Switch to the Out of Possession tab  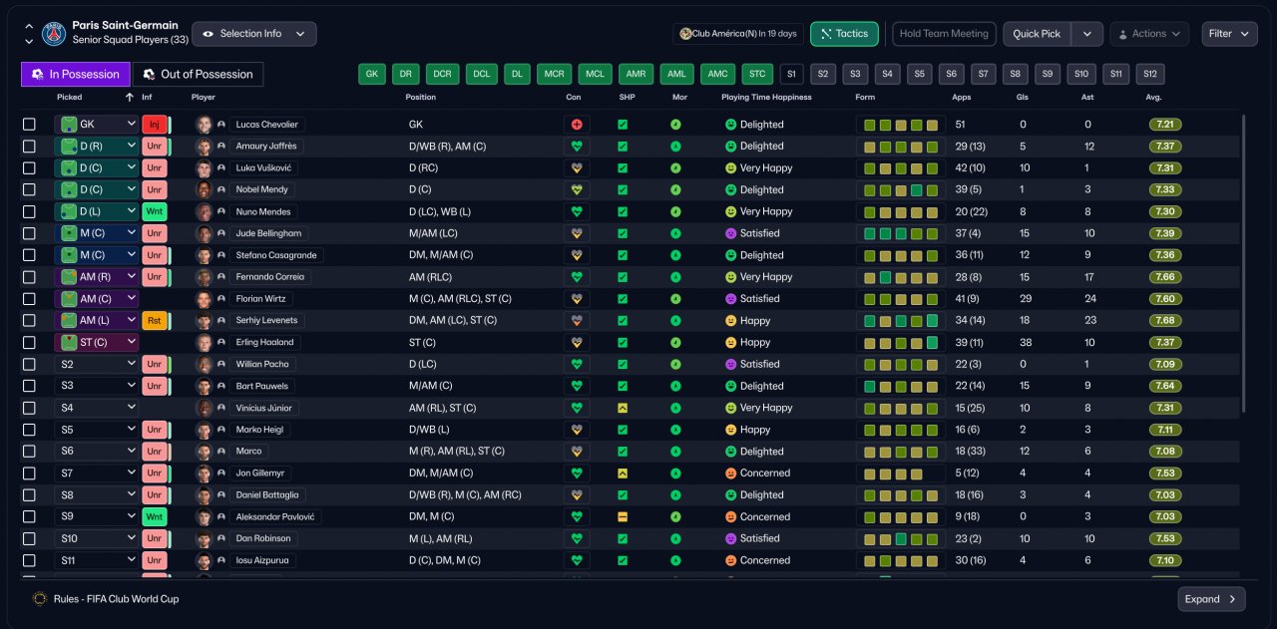pos(199,74)
